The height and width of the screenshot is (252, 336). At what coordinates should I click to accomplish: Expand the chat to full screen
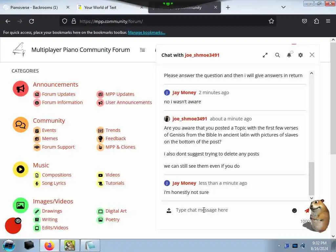click(265, 55)
